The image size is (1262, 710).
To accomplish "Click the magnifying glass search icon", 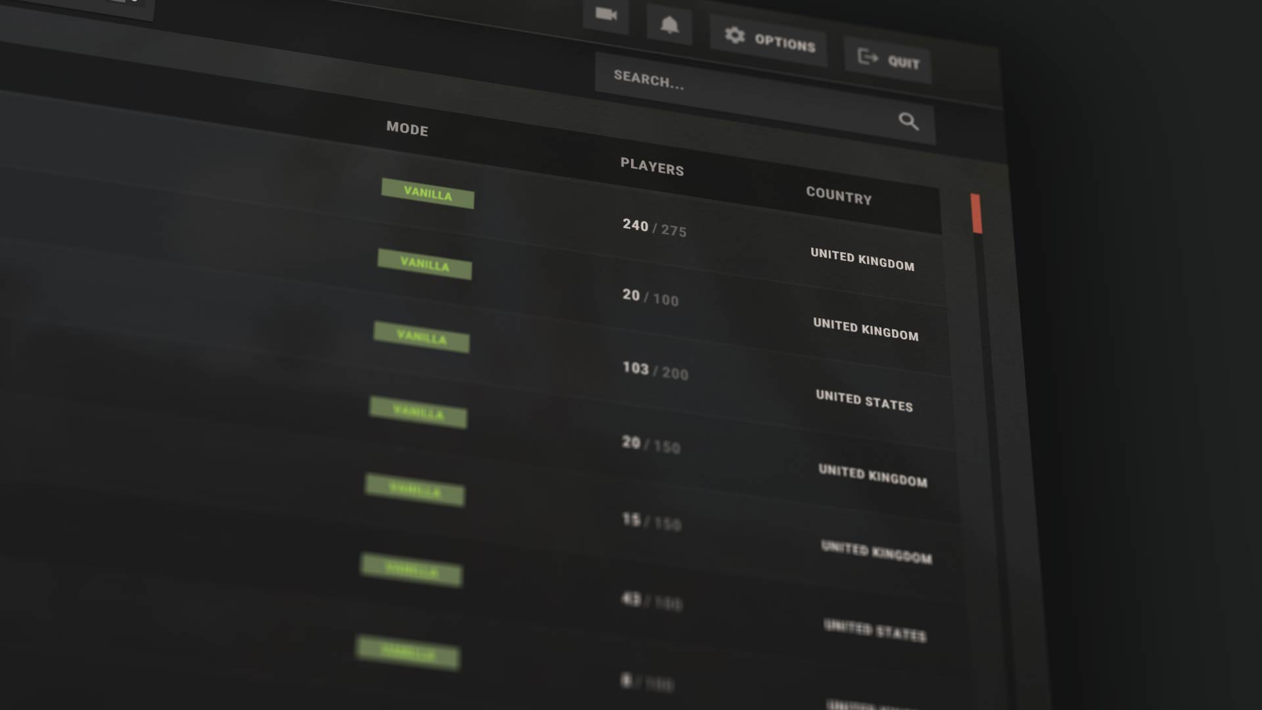I will [908, 121].
